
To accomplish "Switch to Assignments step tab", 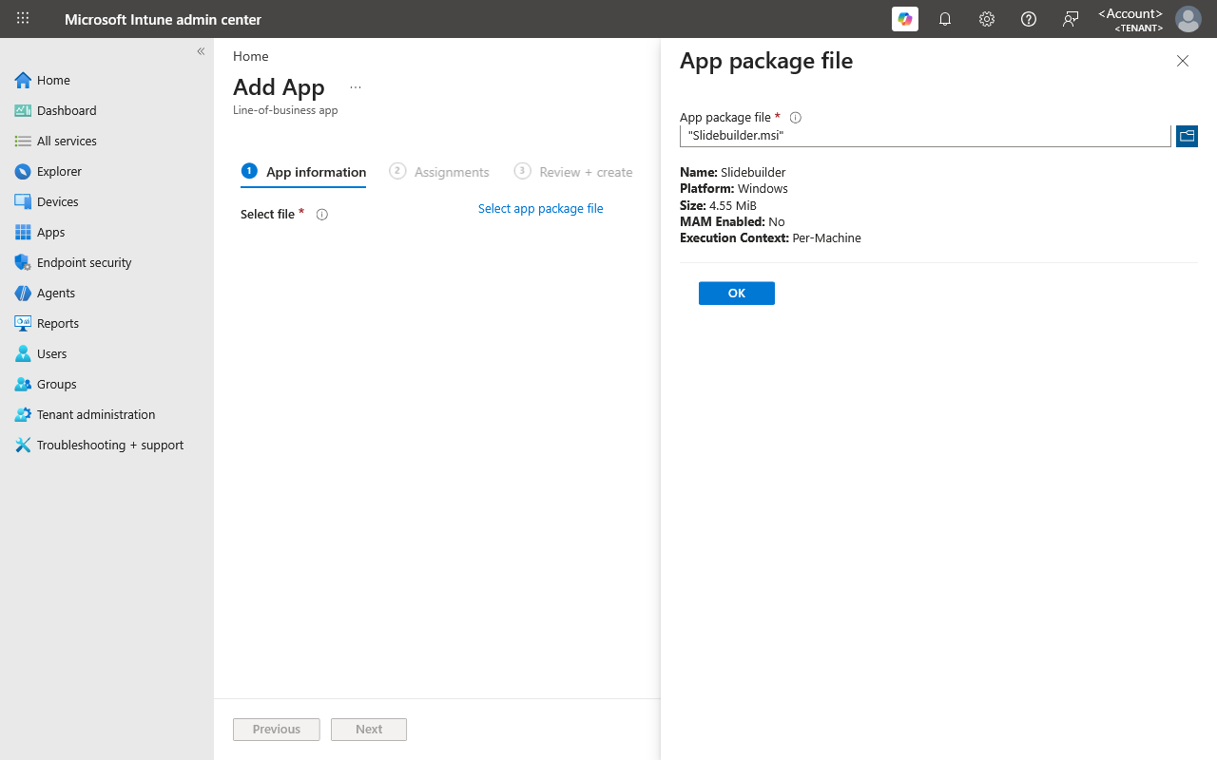I will [439, 172].
